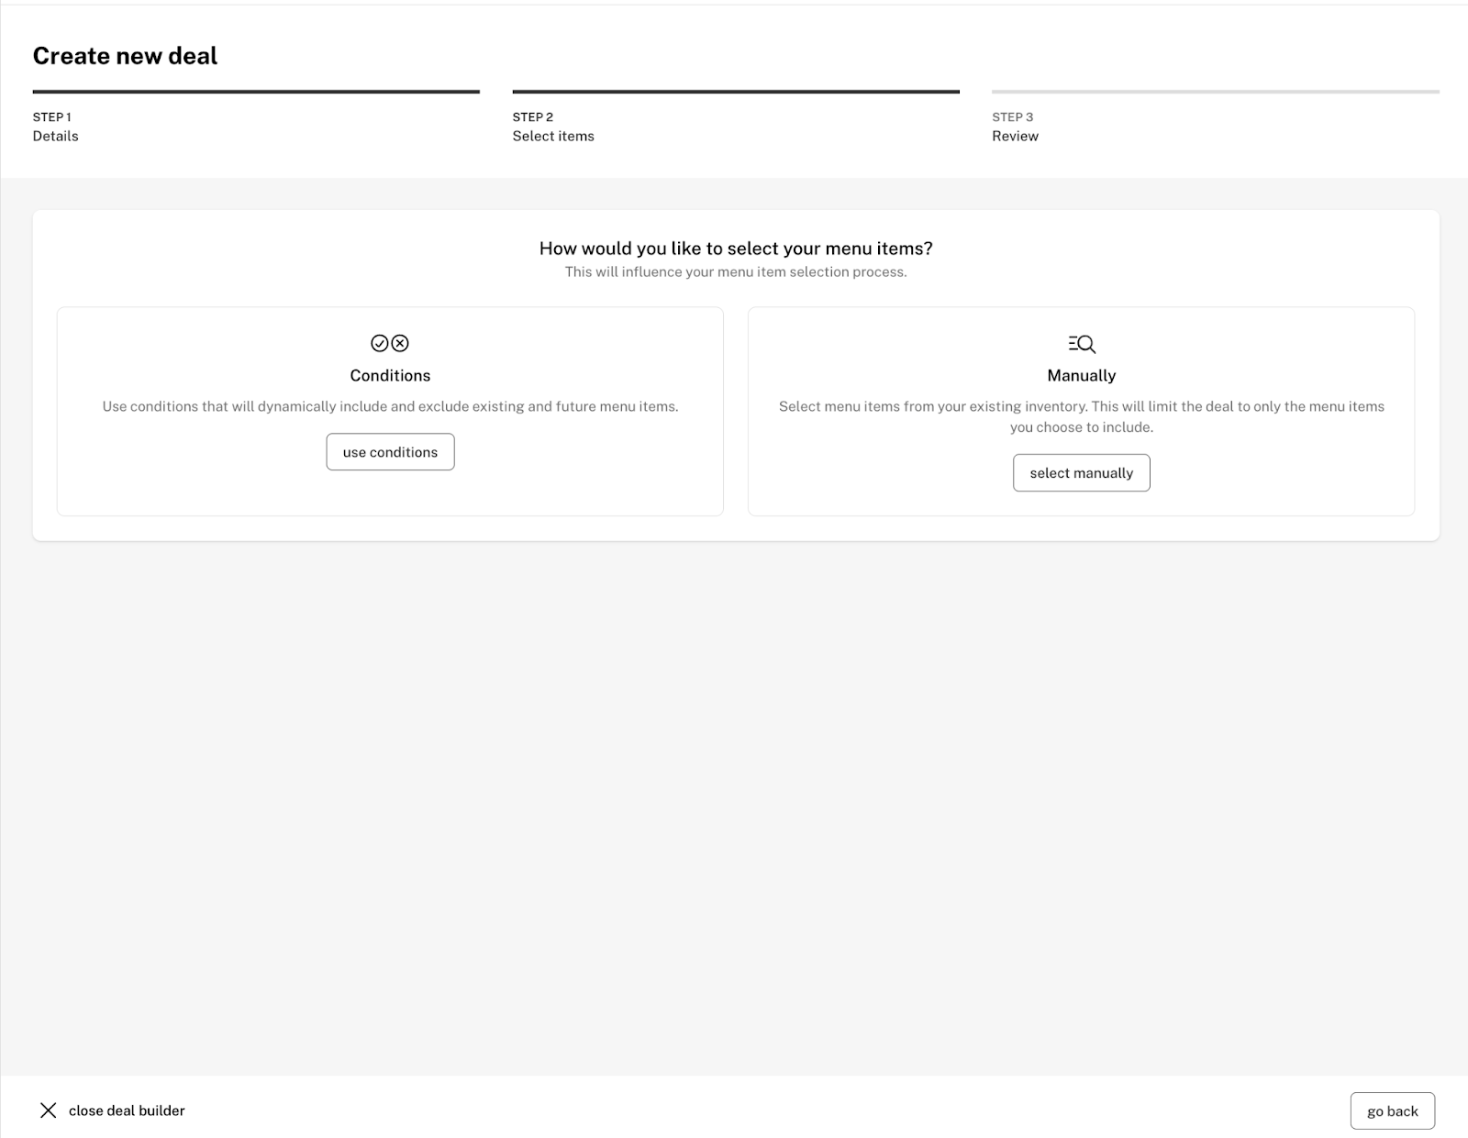This screenshot has height=1138, width=1468.
Task: Click the Create new deal title
Action: tap(125, 56)
